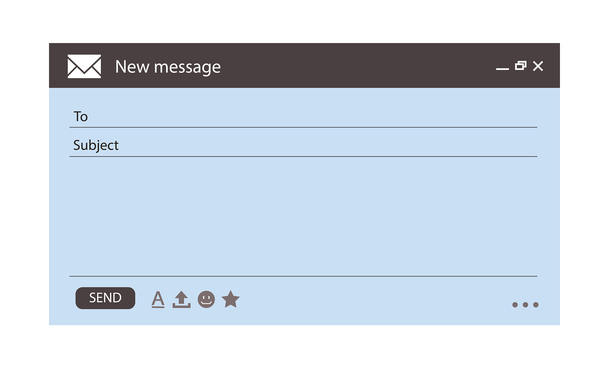The height and width of the screenshot is (365, 608).
Task: Click the "Subject" label
Action: coord(96,145)
